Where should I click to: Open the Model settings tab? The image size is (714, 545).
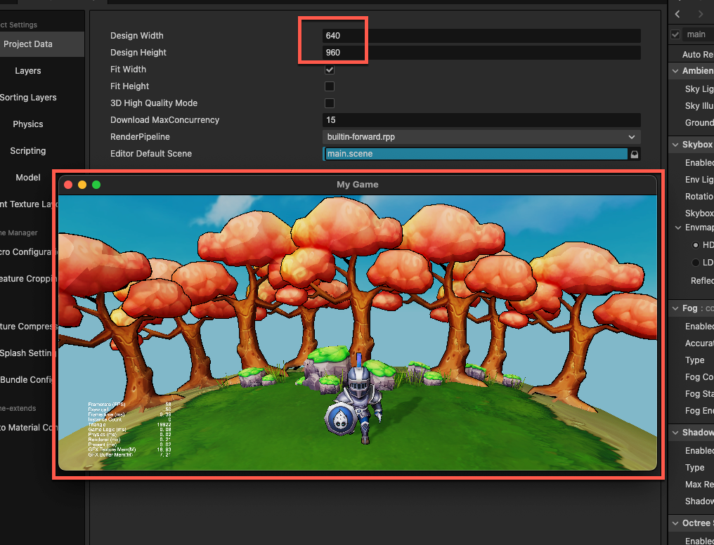coord(28,178)
